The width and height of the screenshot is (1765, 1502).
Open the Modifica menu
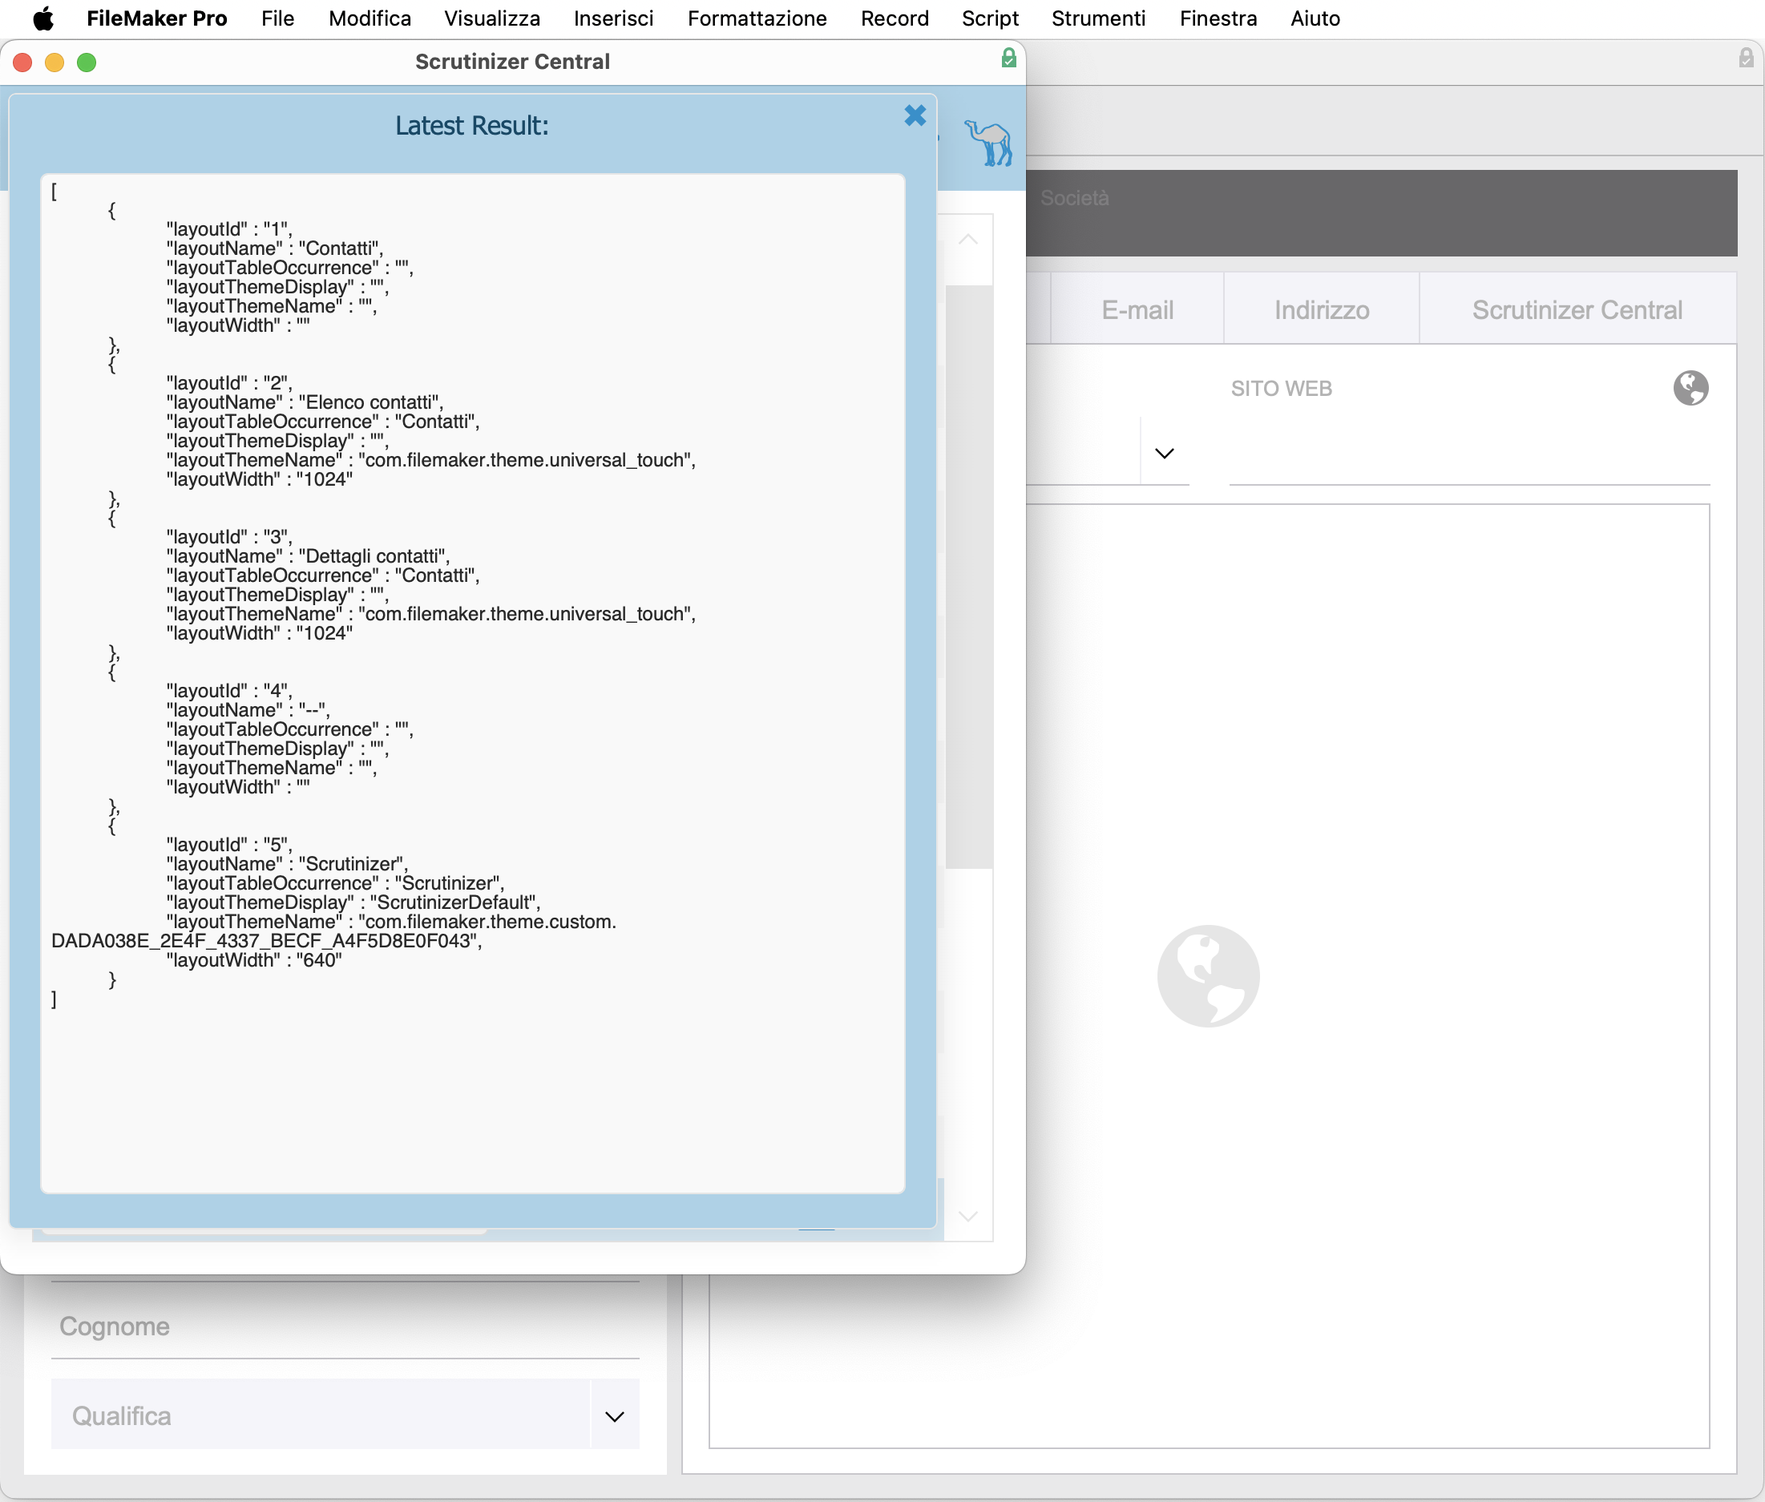click(370, 18)
